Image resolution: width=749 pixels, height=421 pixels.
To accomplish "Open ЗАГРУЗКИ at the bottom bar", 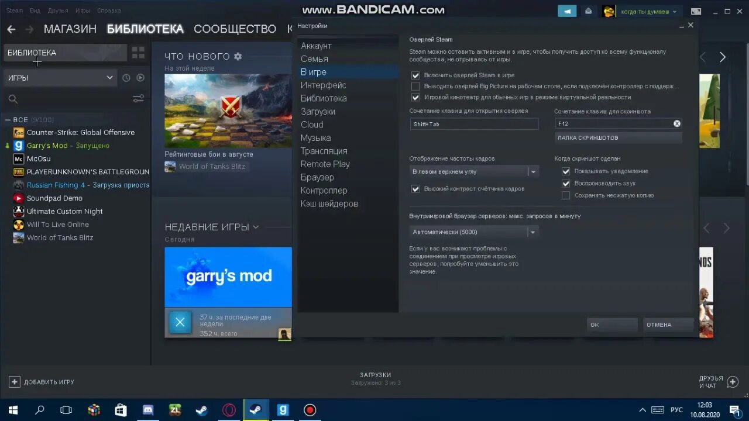I will coord(375,375).
